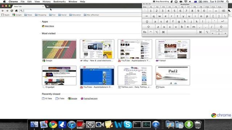Open the View menu
Screen dimensions: 232x130
[37, 1]
